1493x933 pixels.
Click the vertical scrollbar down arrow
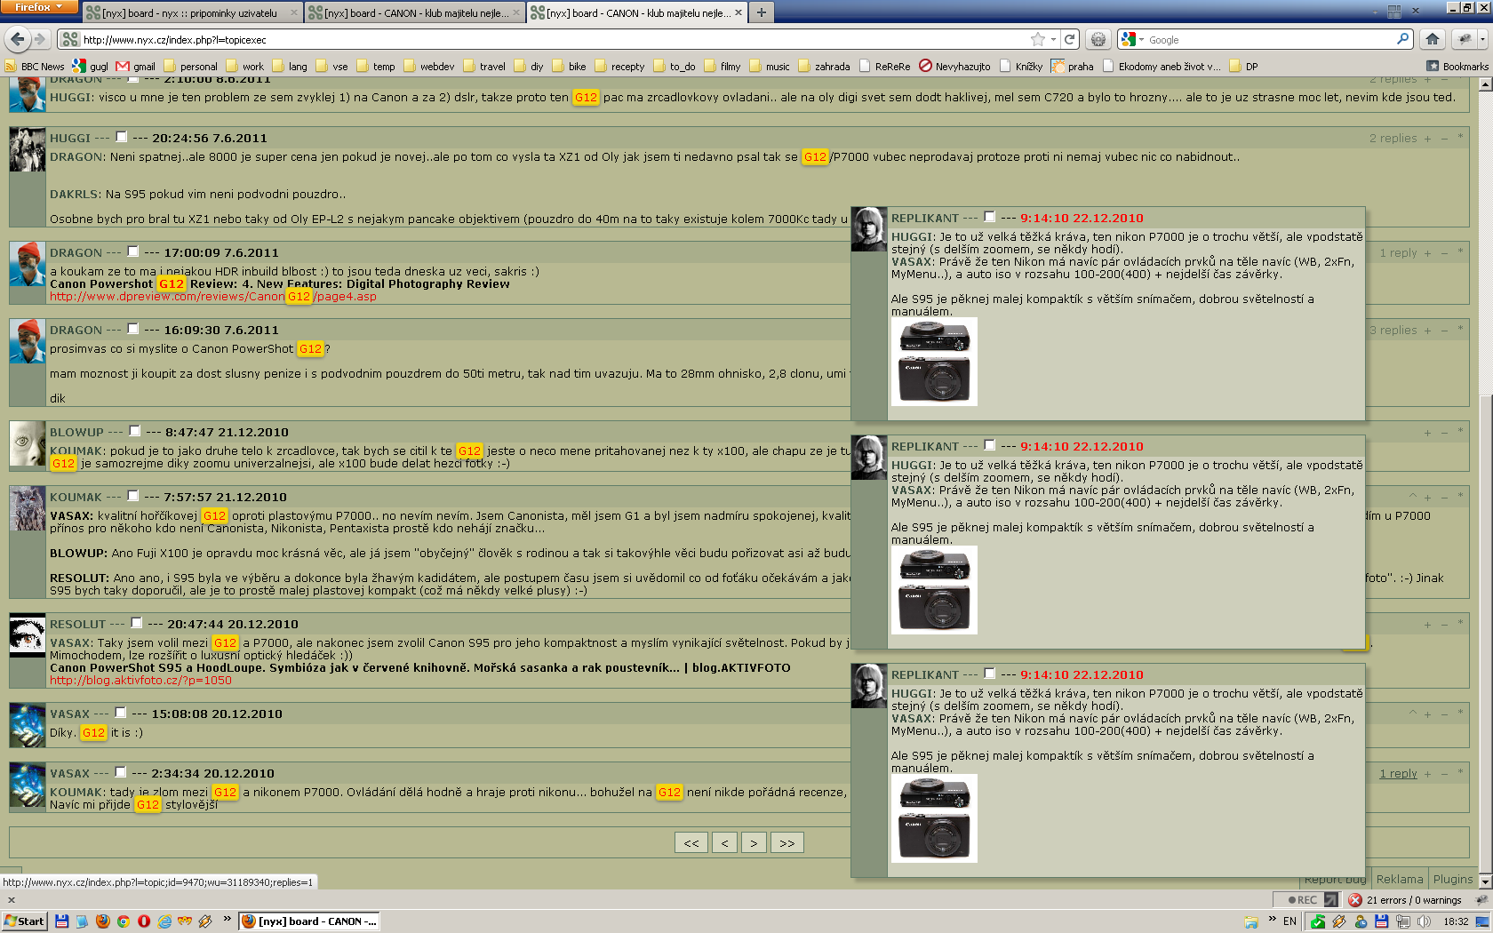tap(1485, 881)
